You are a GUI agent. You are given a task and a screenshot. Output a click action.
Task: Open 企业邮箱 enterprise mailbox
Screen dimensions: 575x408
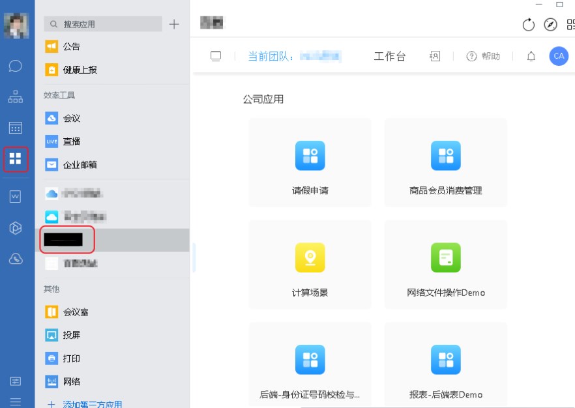click(79, 165)
